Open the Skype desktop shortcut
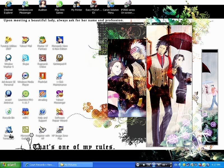224x168 pixels. pos(25,60)
